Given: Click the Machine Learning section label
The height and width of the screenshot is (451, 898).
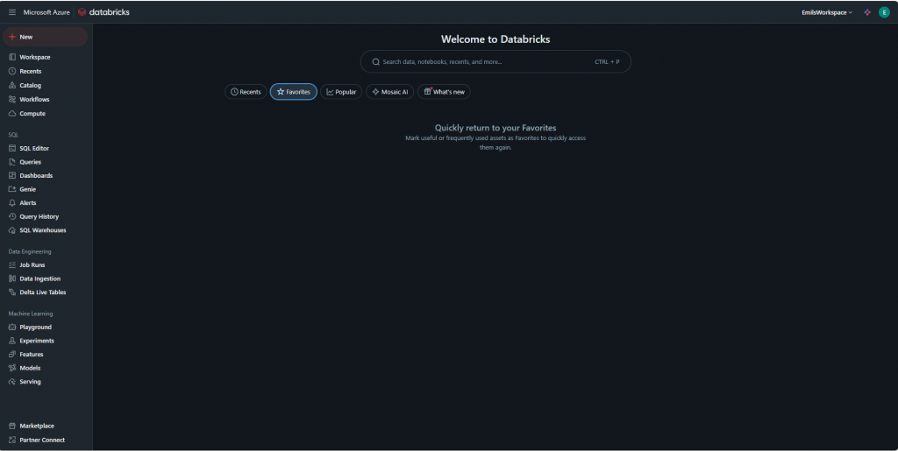Looking at the screenshot, I should (x=31, y=314).
